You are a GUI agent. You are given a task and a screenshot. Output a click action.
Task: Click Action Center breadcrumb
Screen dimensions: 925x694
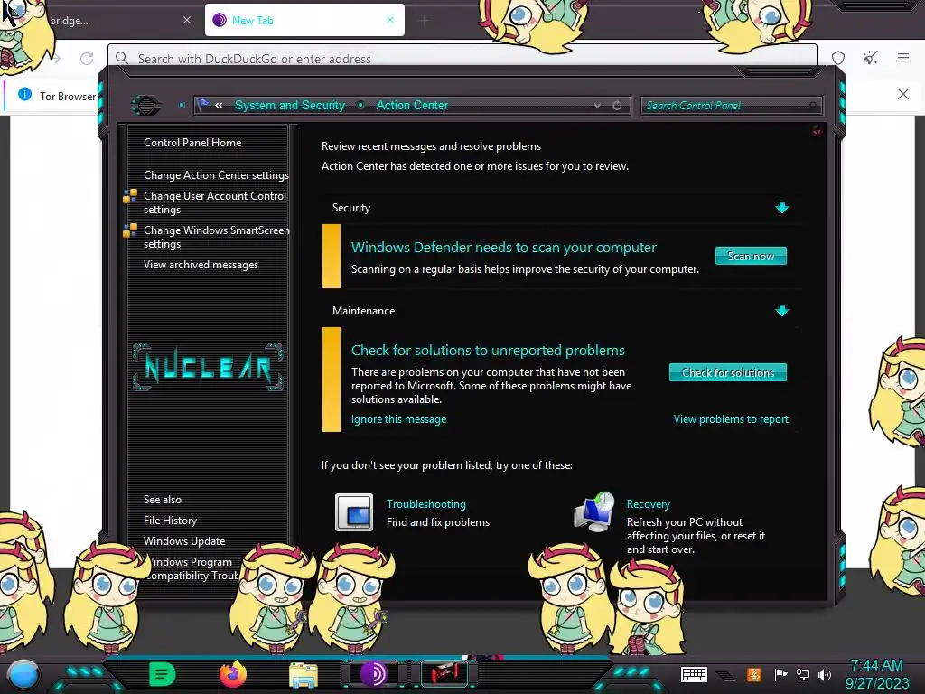coord(412,105)
